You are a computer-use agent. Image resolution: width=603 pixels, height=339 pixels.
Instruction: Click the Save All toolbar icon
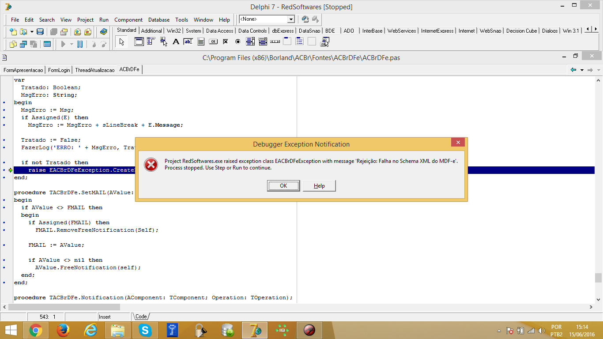click(53, 32)
